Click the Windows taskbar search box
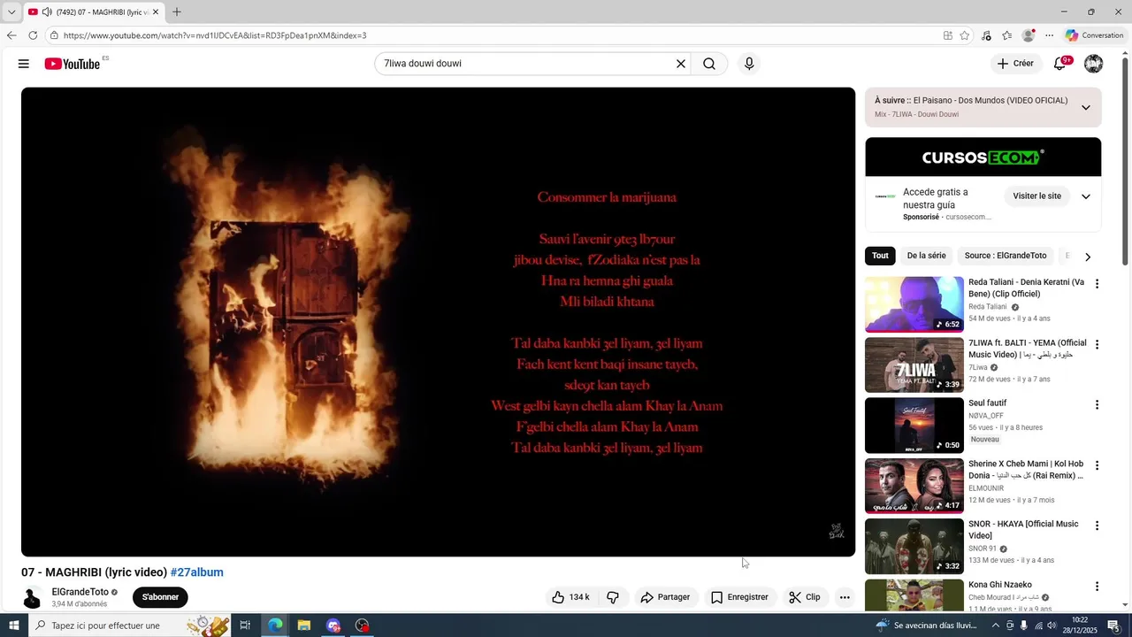This screenshot has width=1132, height=637. [128, 625]
